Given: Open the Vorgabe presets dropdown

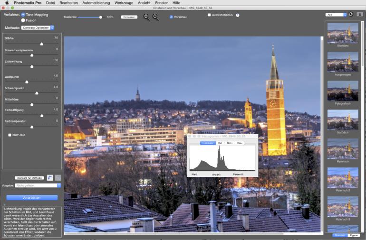Looking at the screenshot, I should 38,185.
